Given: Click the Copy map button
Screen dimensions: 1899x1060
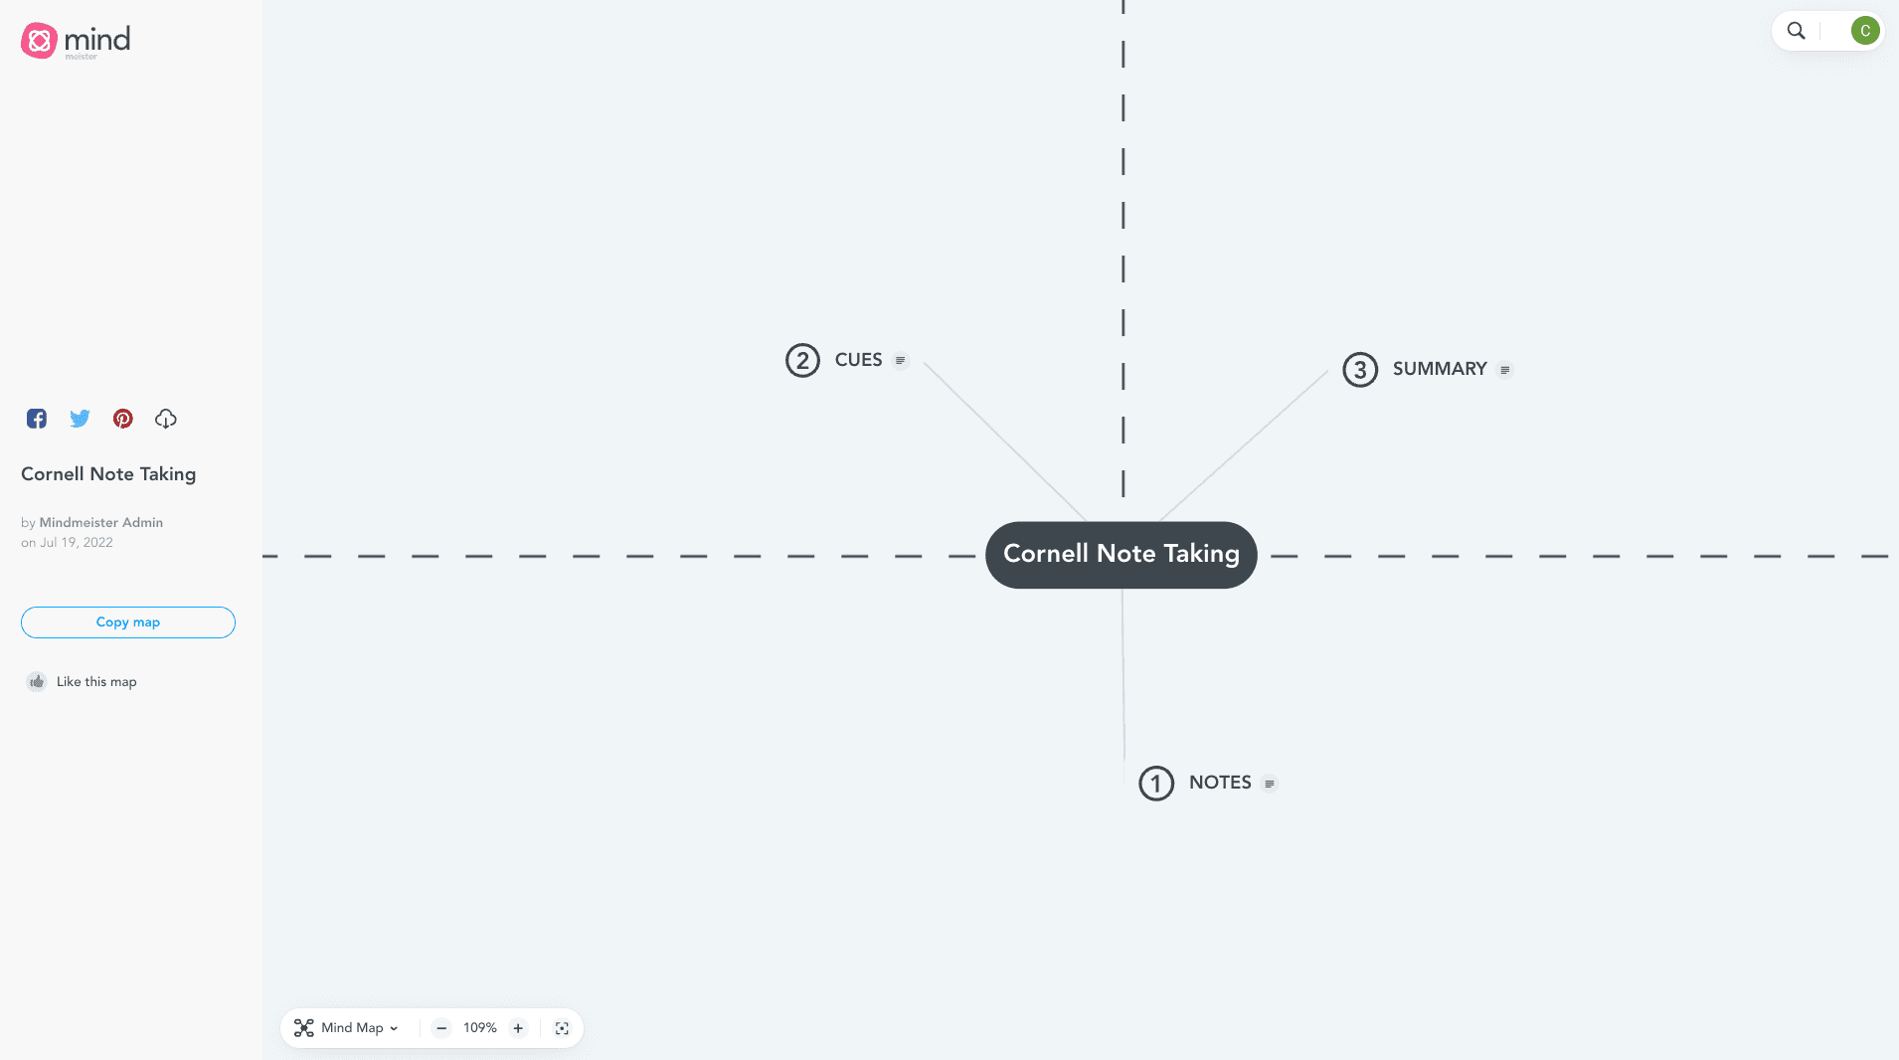Looking at the screenshot, I should (x=128, y=622).
